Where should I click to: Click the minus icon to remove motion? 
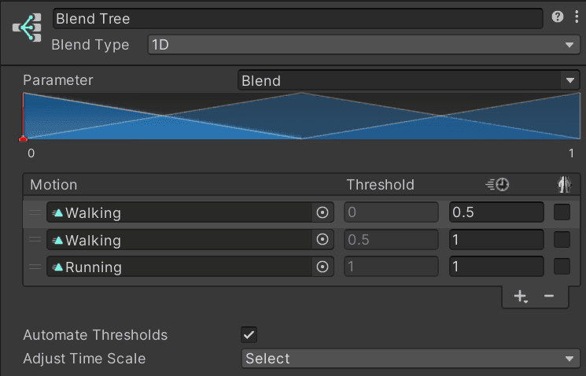pyautogui.click(x=549, y=296)
